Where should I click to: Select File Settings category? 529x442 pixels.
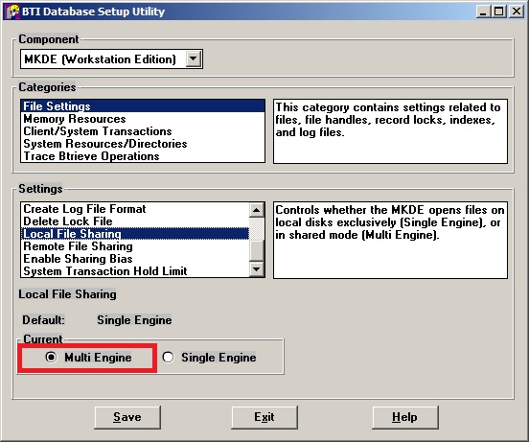pos(57,106)
